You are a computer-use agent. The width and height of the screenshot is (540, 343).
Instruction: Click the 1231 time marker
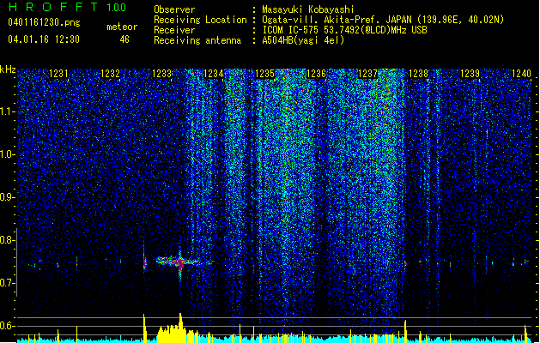(x=58, y=74)
